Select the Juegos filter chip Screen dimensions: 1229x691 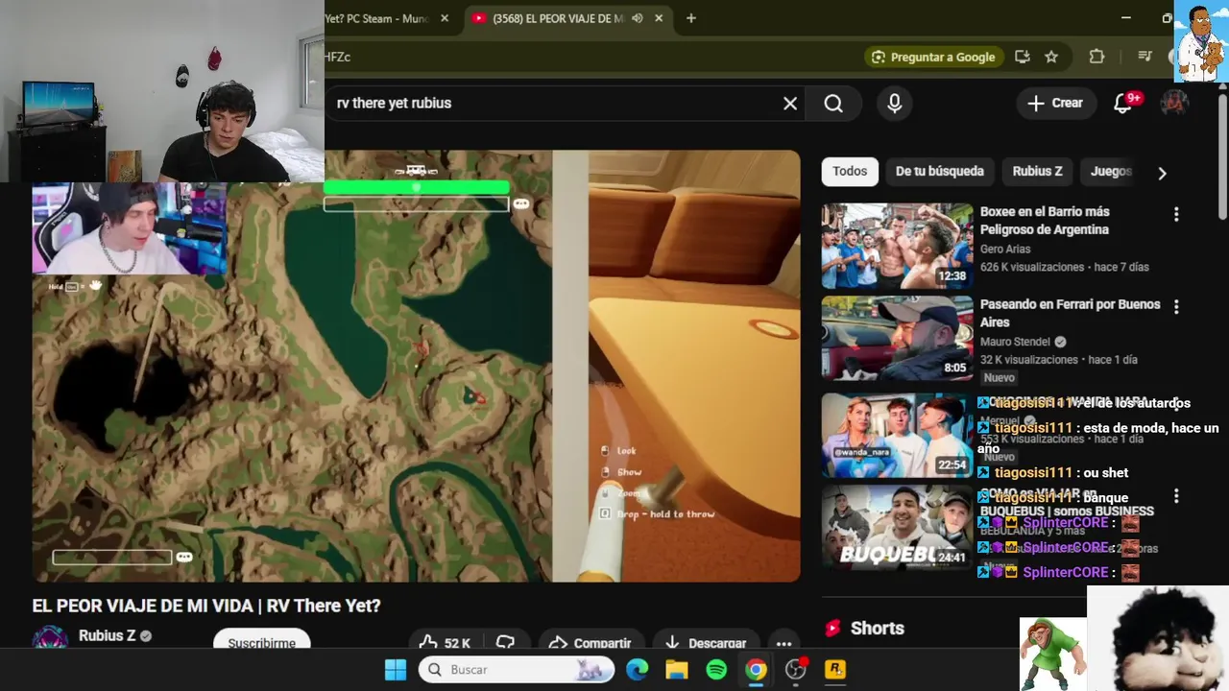click(x=1111, y=172)
